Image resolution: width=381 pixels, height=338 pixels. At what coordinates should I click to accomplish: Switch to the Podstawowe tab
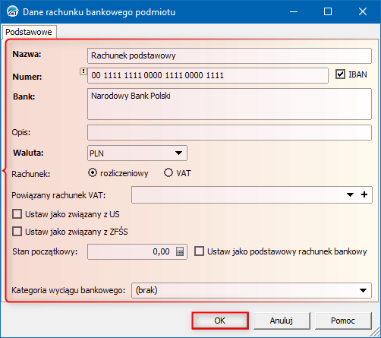(29, 32)
